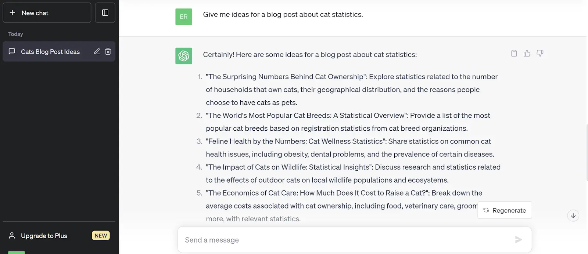Mark the response with thumbs down
This screenshot has width=588, height=254.
tap(540, 54)
